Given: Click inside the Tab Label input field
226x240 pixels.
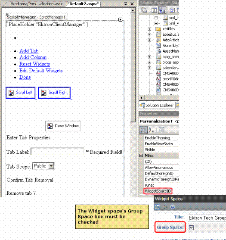Looking at the screenshot, I should (x=57, y=152).
